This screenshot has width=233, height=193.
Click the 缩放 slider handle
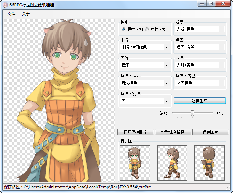pyautogui.click(x=192, y=113)
